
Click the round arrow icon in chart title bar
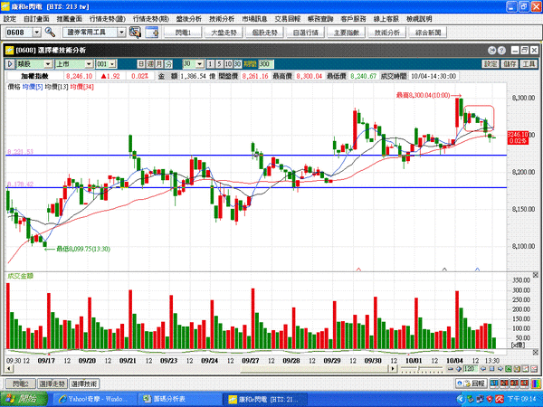click(491, 51)
